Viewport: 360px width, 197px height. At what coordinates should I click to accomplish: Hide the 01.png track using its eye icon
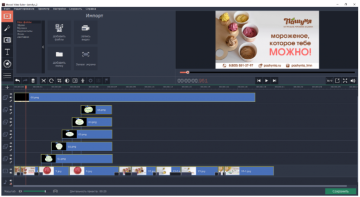pos(11,156)
